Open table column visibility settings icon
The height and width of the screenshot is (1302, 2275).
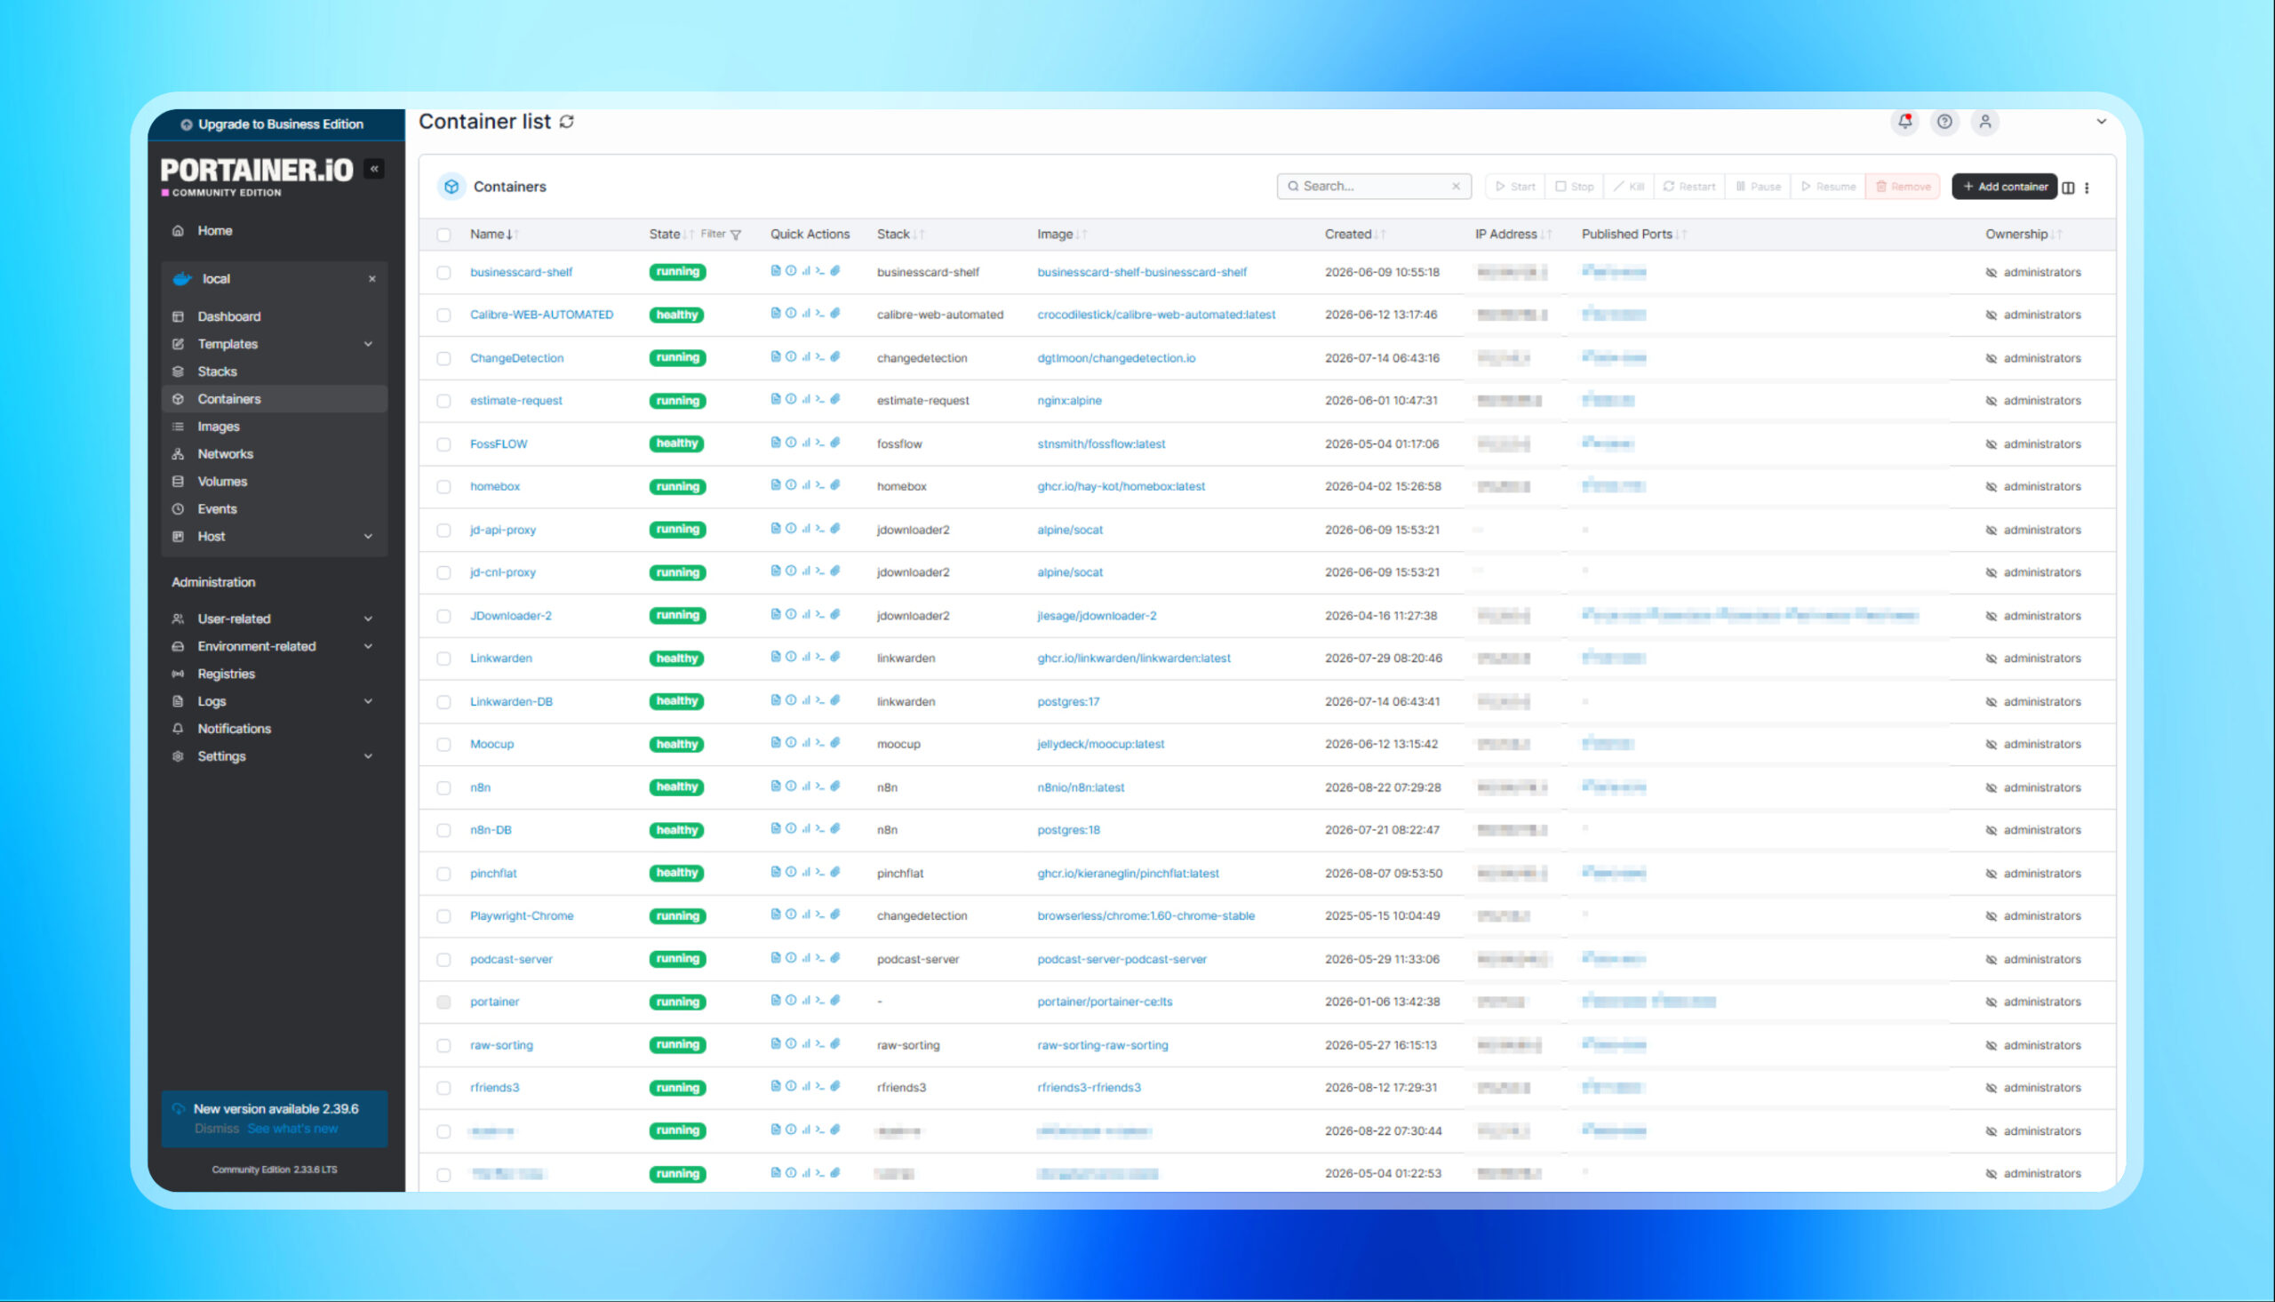pyautogui.click(x=2068, y=187)
